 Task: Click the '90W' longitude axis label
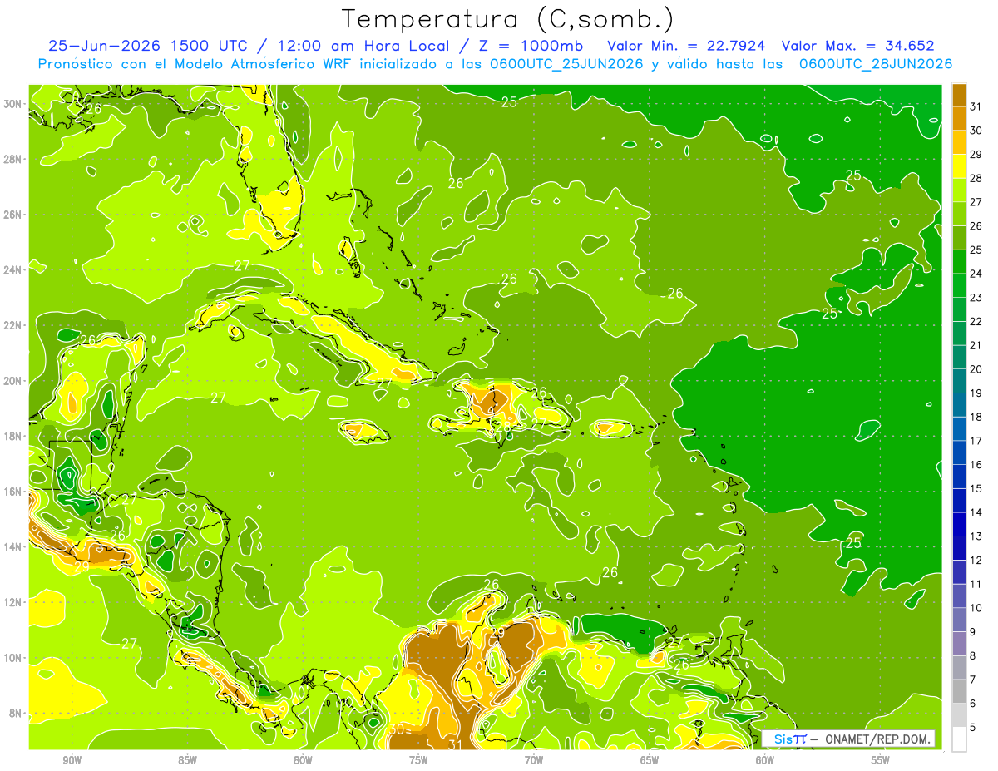72,760
